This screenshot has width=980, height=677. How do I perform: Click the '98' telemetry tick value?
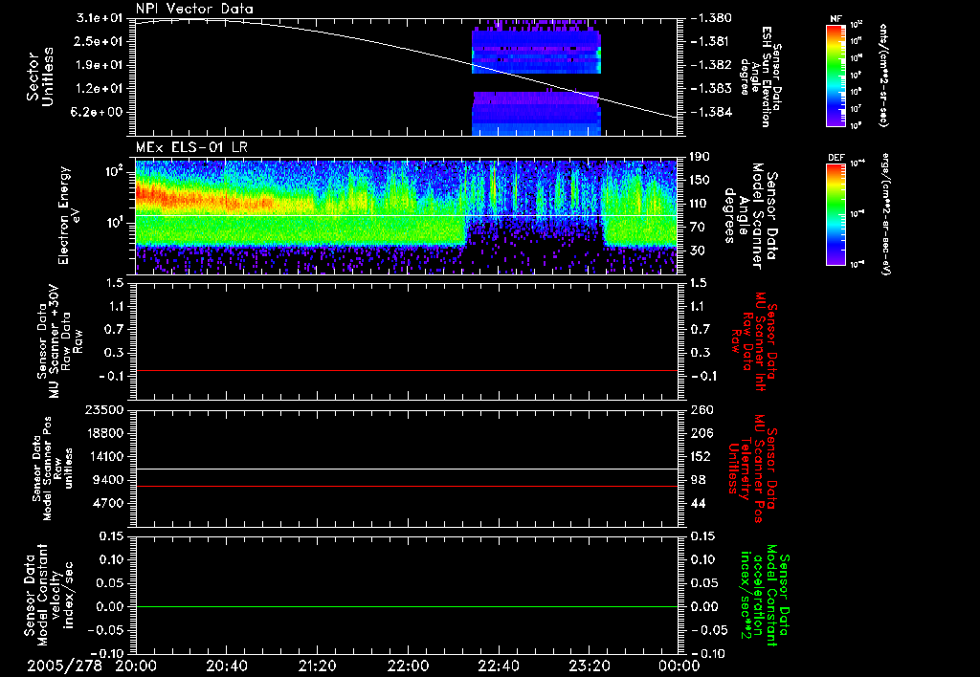tap(698, 480)
